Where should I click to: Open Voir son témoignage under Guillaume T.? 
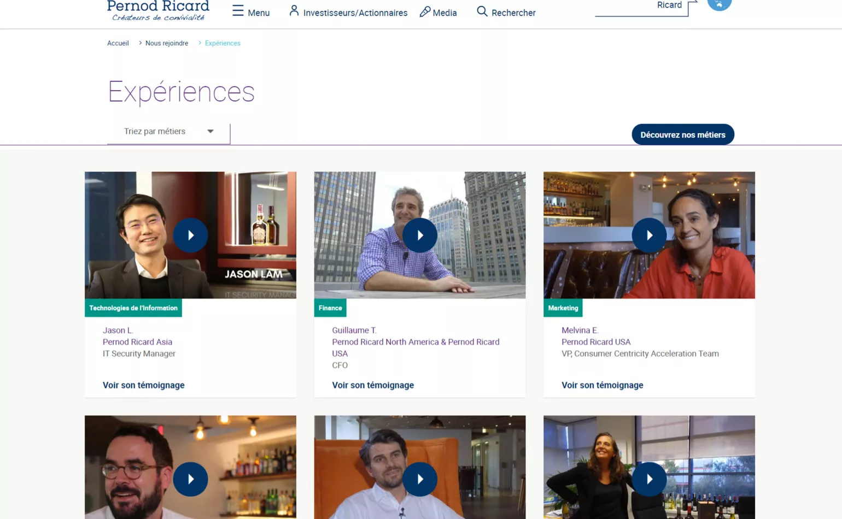(373, 385)
